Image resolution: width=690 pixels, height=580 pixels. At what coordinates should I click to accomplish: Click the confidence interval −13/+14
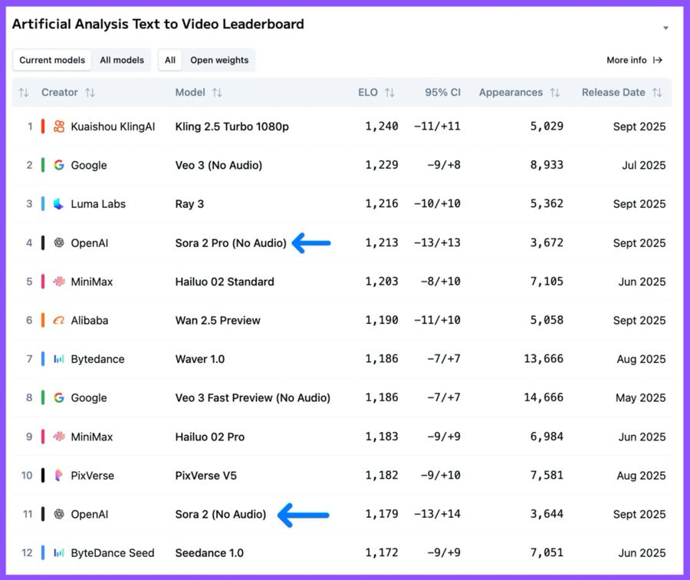pyautogui.click(x=437, y=514)
